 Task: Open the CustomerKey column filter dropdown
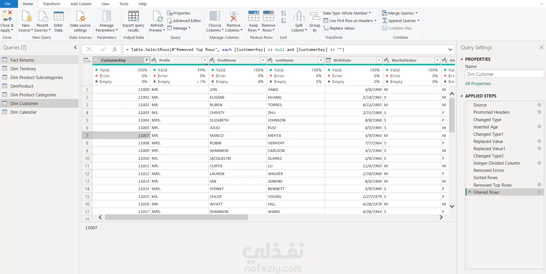pyautogui.click(x=147, y=60)
